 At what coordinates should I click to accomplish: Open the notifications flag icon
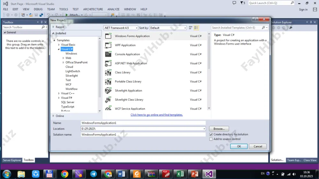242,3
